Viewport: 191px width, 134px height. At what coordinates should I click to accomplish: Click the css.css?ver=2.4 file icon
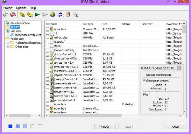point(52,62)
